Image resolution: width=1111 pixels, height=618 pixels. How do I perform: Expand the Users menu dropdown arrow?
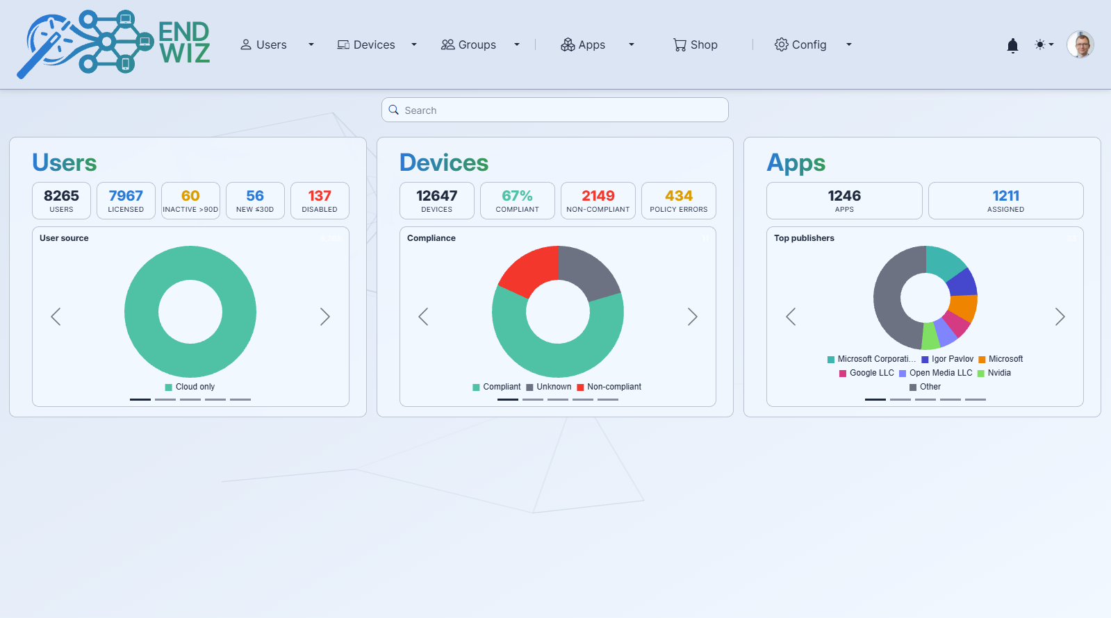tap(311, 44)
